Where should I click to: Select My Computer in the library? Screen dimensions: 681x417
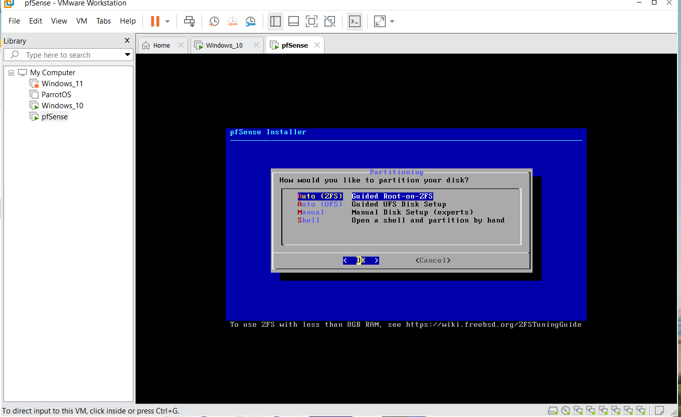[x=53, y=73]
